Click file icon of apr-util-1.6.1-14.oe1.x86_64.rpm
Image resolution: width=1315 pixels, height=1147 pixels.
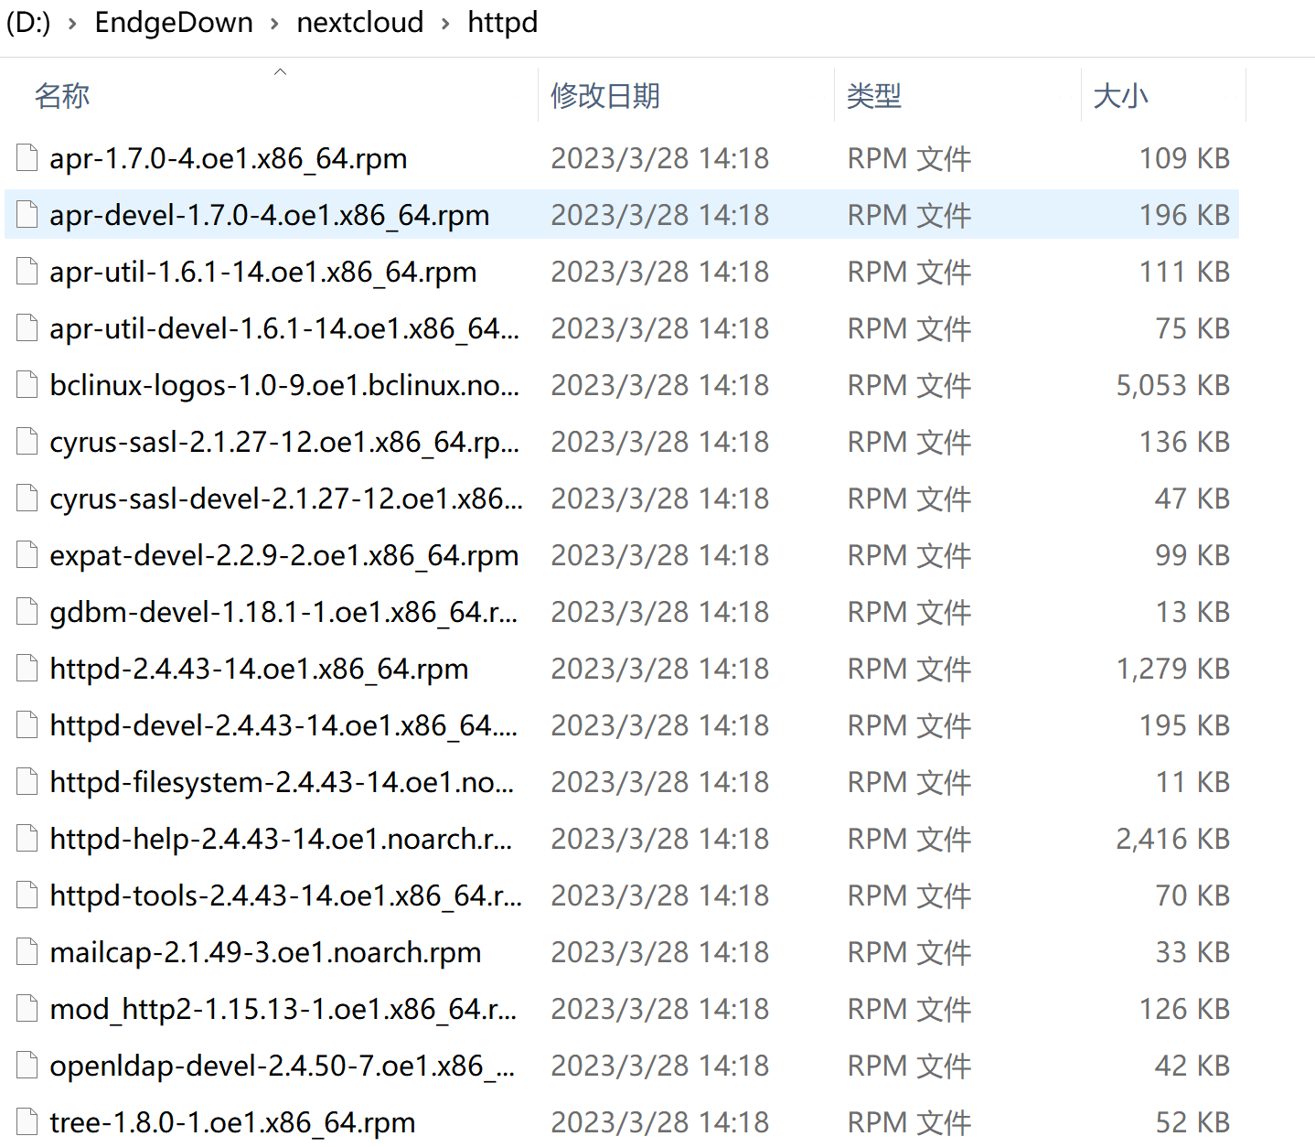[27, 272]
